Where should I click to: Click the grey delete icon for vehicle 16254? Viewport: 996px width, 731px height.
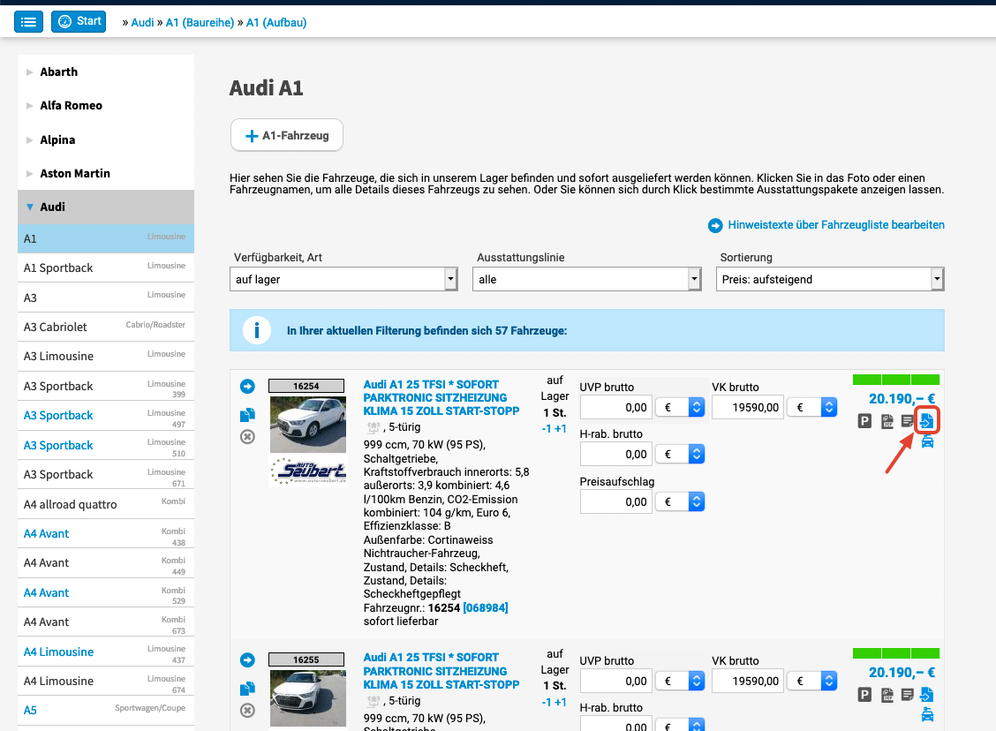[x=247, y=437]
